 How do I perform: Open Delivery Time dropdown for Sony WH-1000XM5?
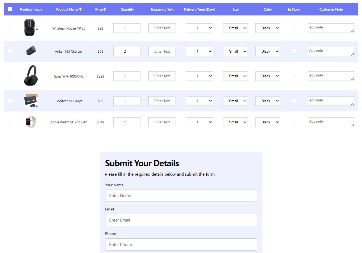coord(200,76)
